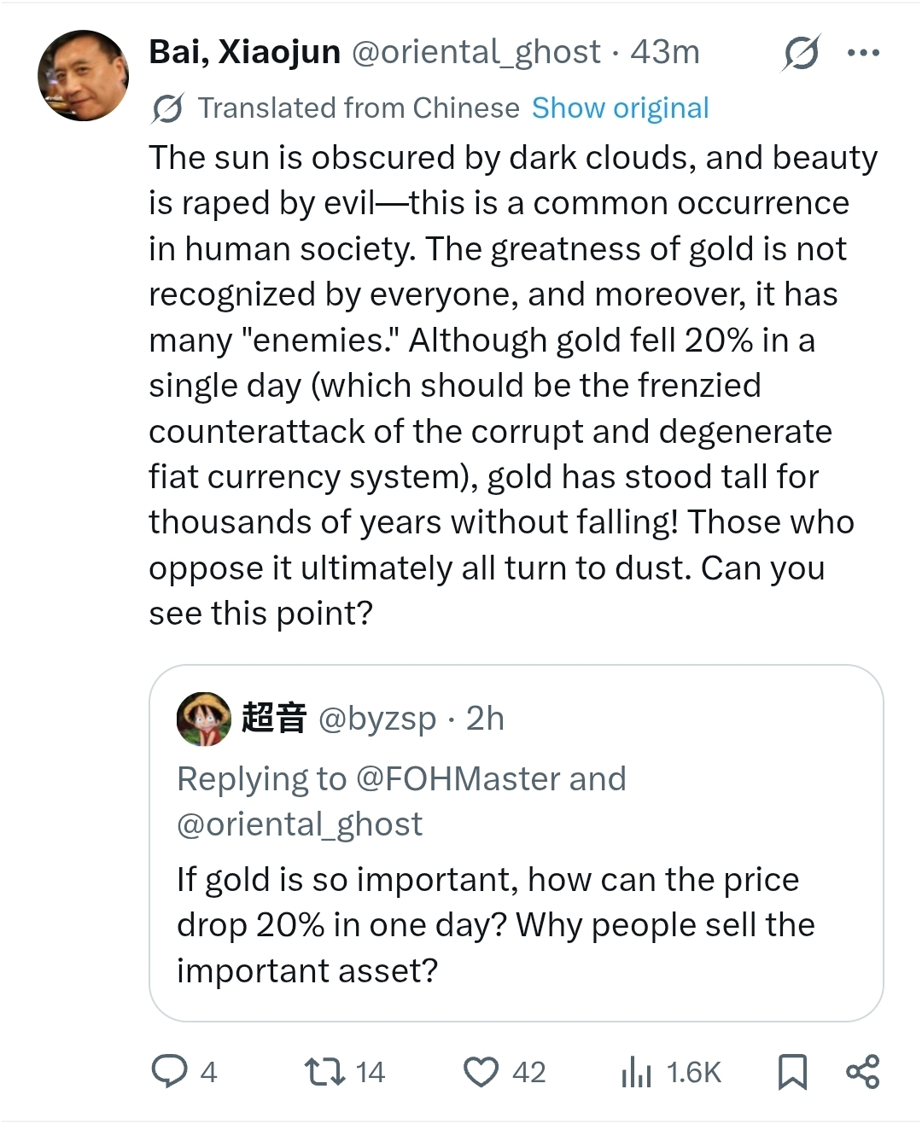Click the 1.6K views count

coord(693,1072)
